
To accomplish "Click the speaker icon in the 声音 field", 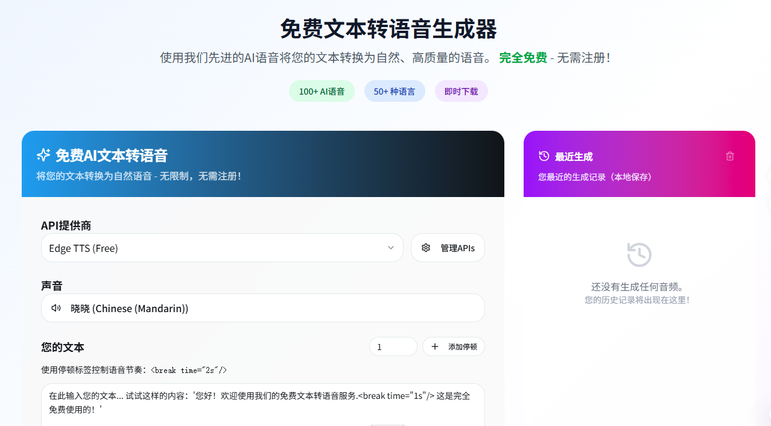I will 56,308.
